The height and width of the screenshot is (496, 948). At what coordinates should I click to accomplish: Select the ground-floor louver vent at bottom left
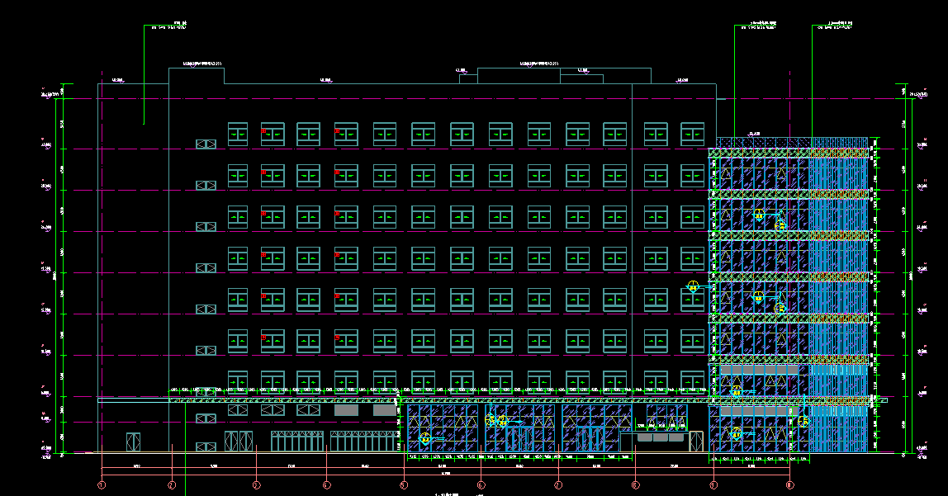[206, 446]
